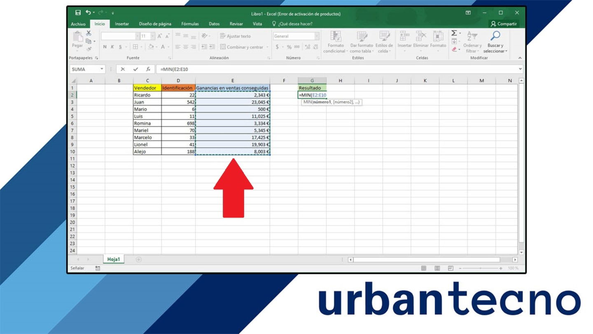This screenshot has width=593, height=334.
Task: Click the fx insert function icon
Action: (148, 69)
